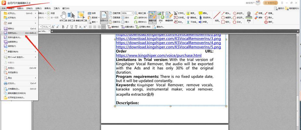Select the Strikethrough tool (删除线)
The width and height of the screenshot is (301, 130).
coord(191,18)
